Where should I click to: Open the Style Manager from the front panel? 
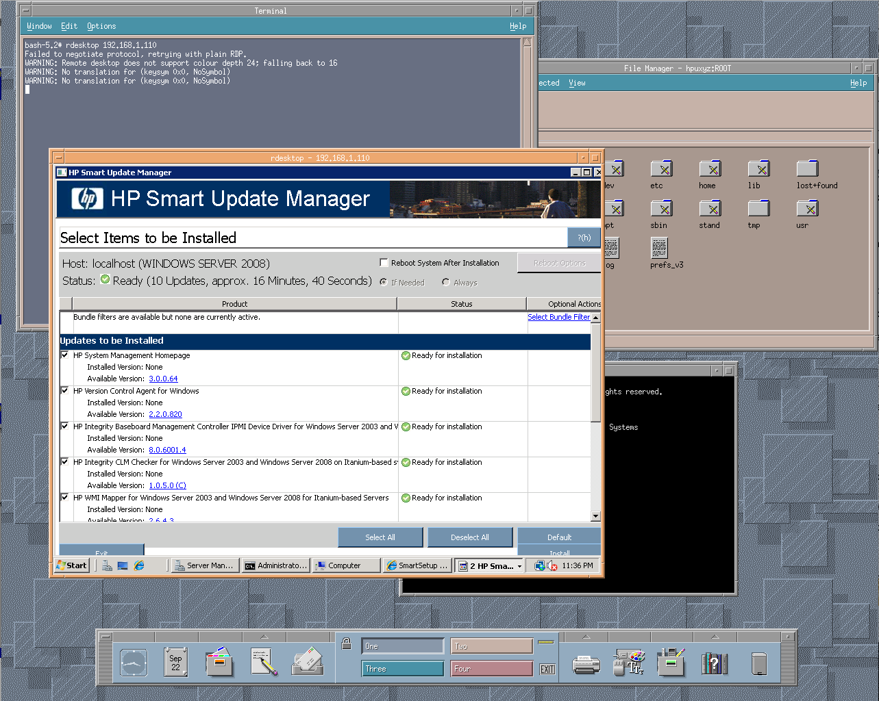pos(628,663)
